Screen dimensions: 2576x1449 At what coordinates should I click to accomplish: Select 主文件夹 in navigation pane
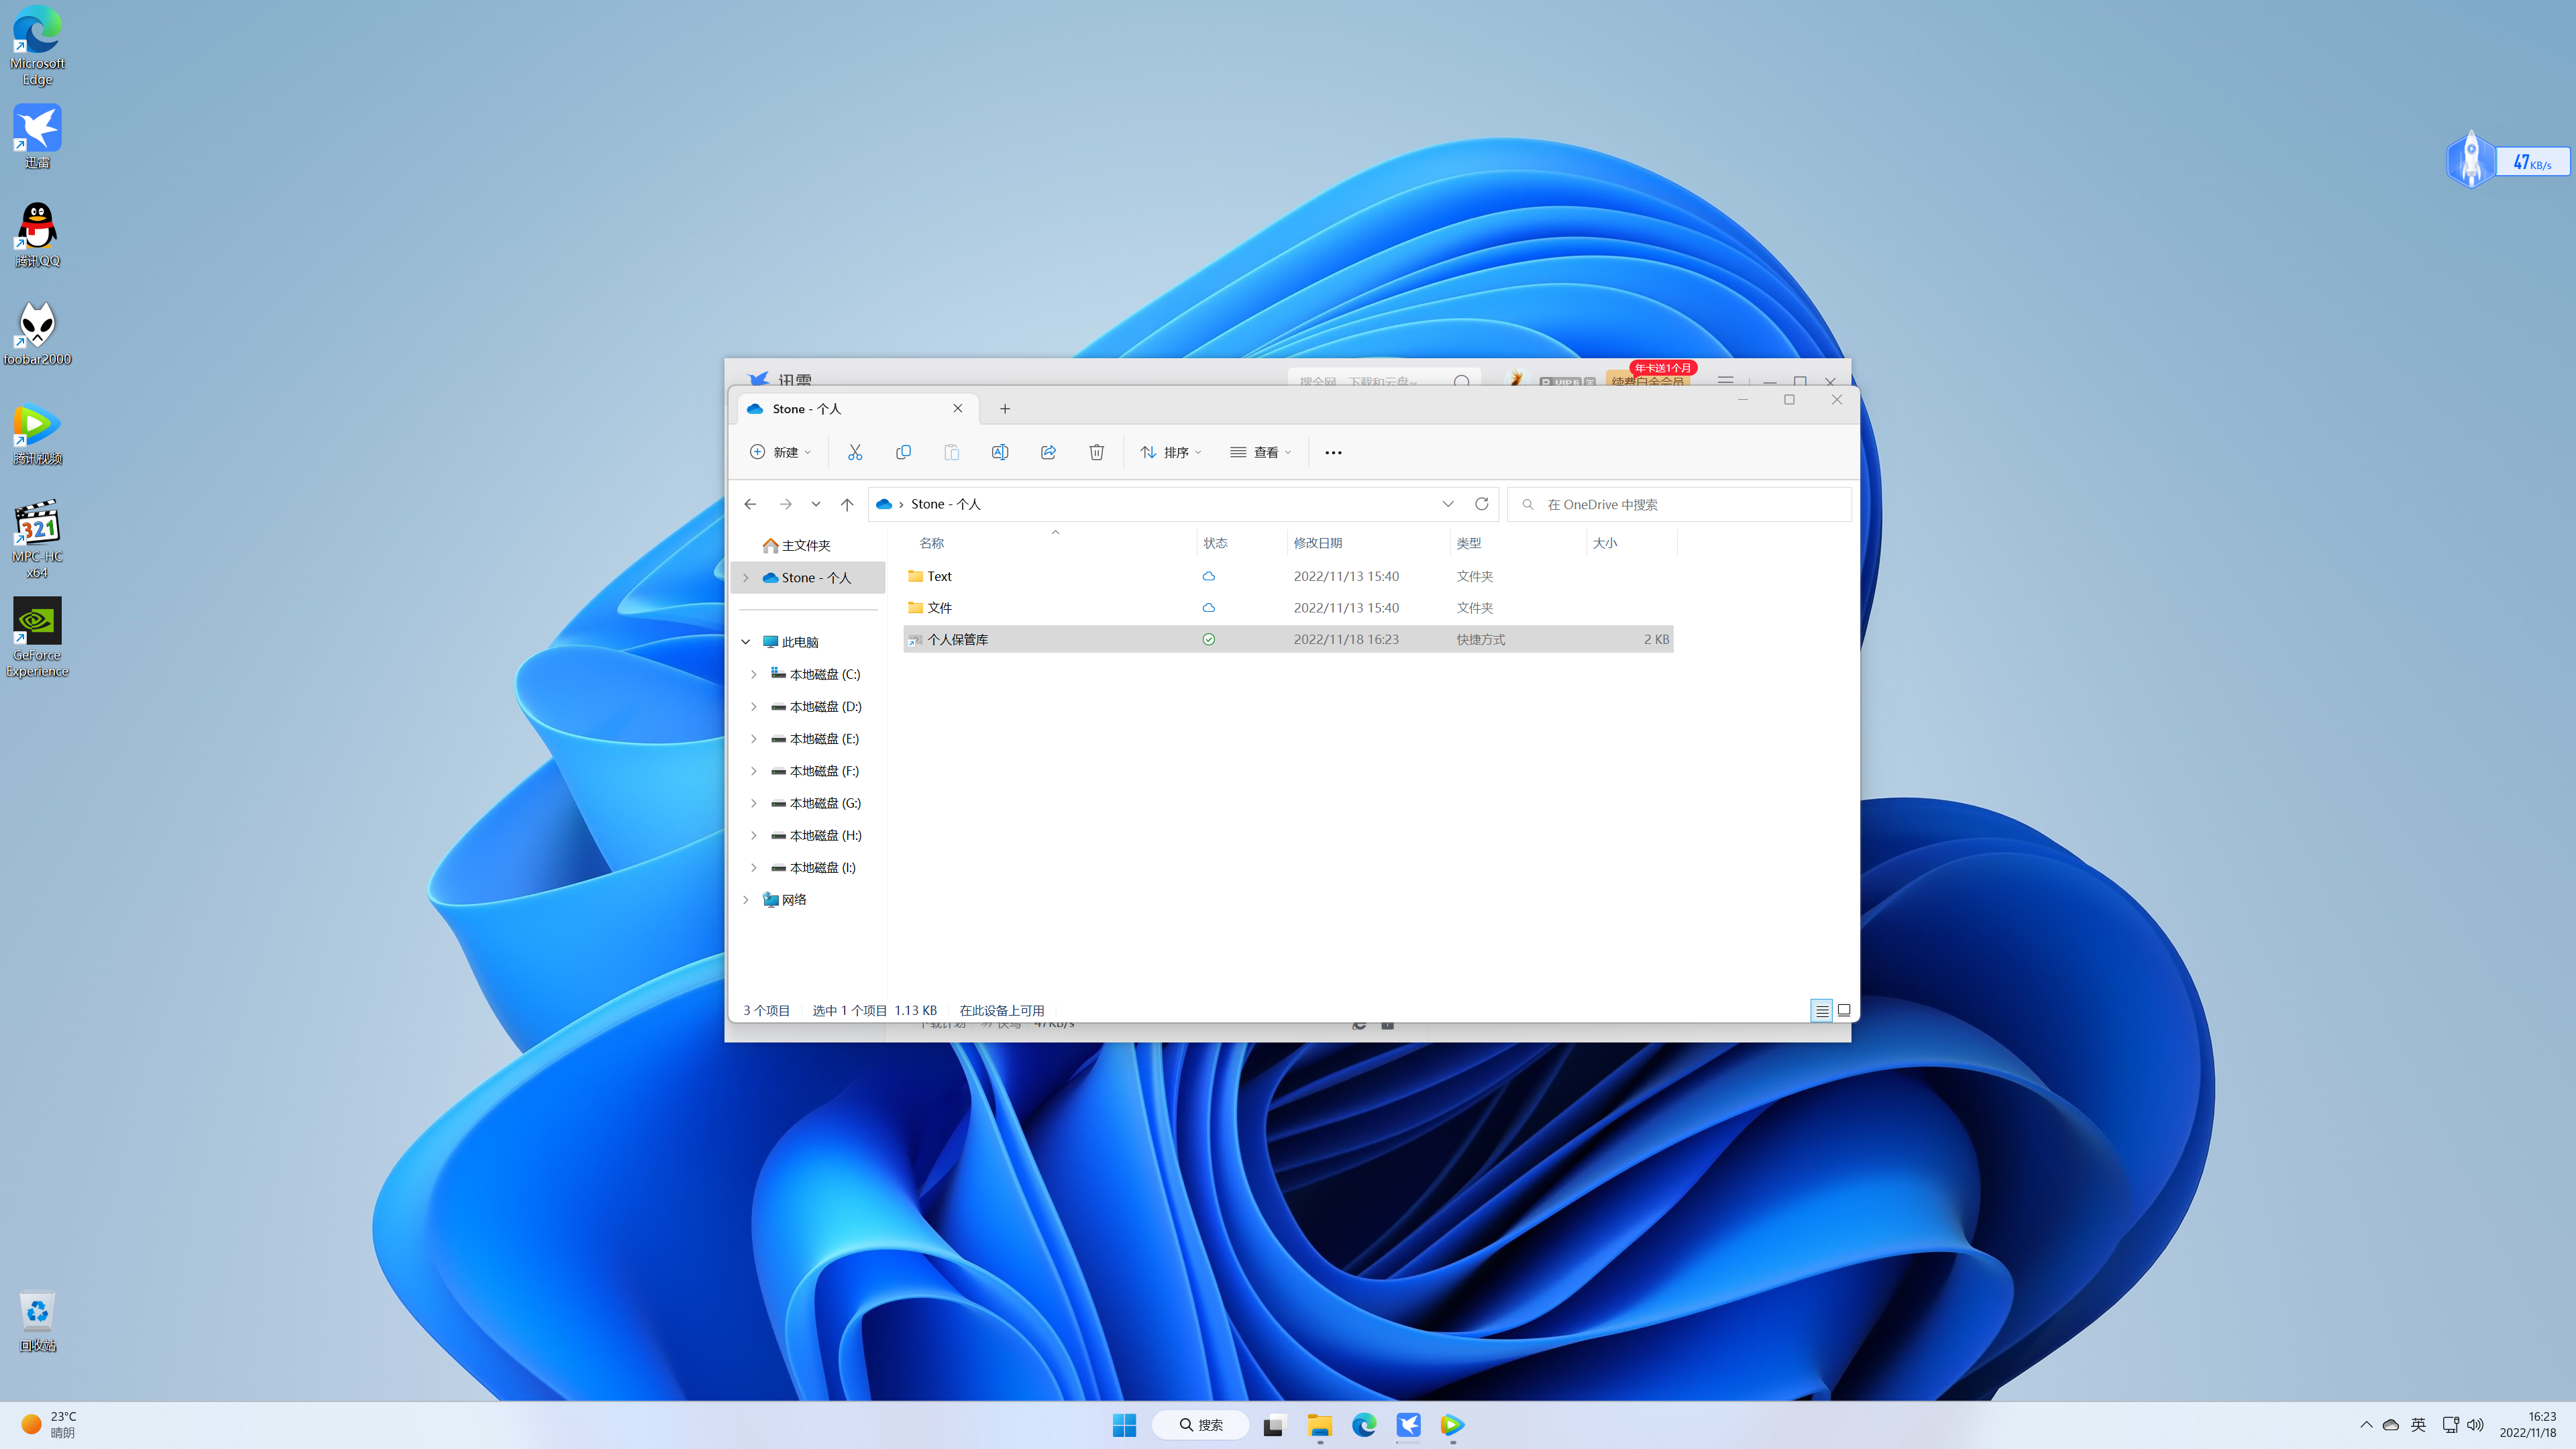click(x=805, y=545)
